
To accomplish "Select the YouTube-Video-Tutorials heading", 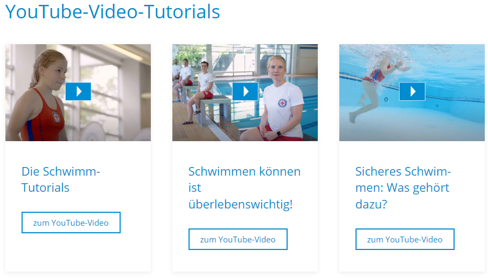I will pyautogui.click(x=113, y=12).
